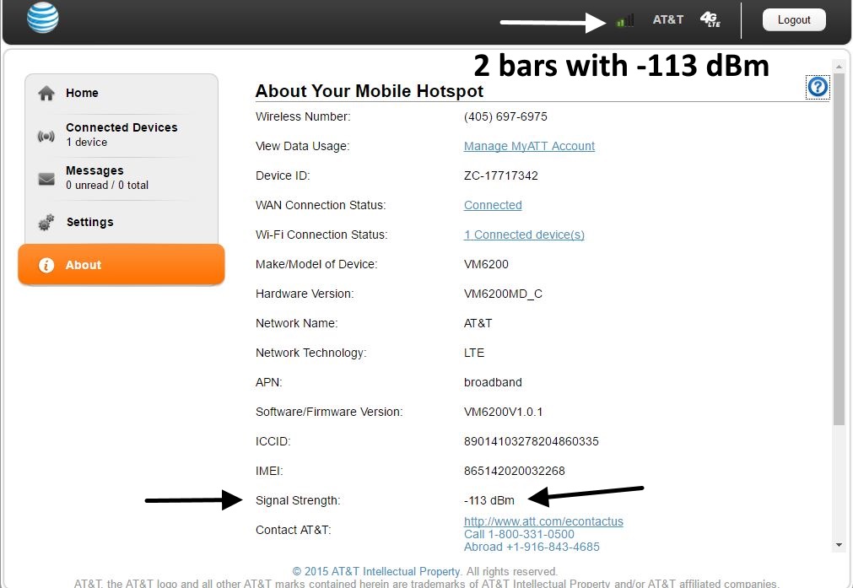Image resolution: width=853 pixels, height=588 pixels.
Task: Visit the att.com/econtactus link
Action: pos(543,521)
